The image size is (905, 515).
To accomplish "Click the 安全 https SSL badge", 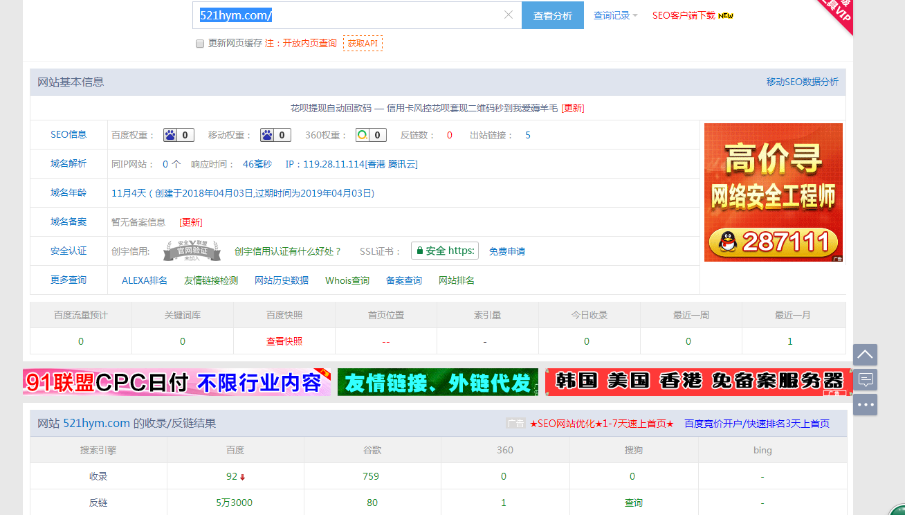I will pos(444,251).
